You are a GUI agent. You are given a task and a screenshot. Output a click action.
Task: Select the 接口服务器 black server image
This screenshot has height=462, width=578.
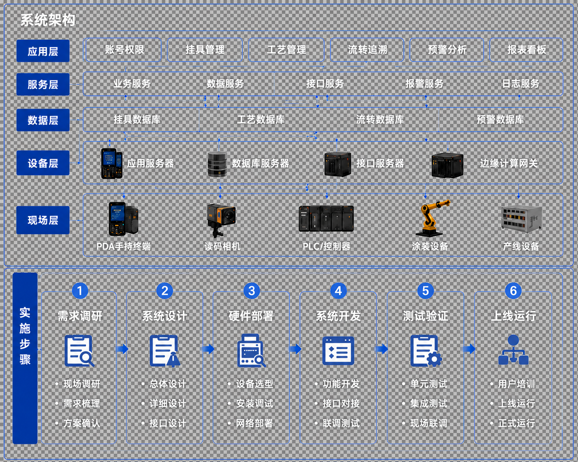[x=338, y=164]
